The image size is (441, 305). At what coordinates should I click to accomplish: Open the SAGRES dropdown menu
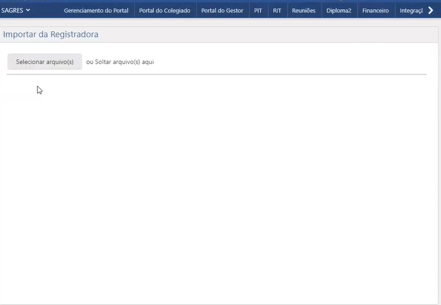[x=14, y=11]
